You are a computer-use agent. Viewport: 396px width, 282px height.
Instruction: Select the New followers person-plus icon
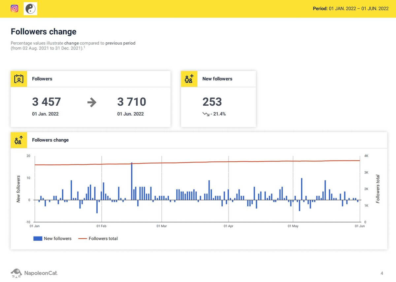point(189,79)
